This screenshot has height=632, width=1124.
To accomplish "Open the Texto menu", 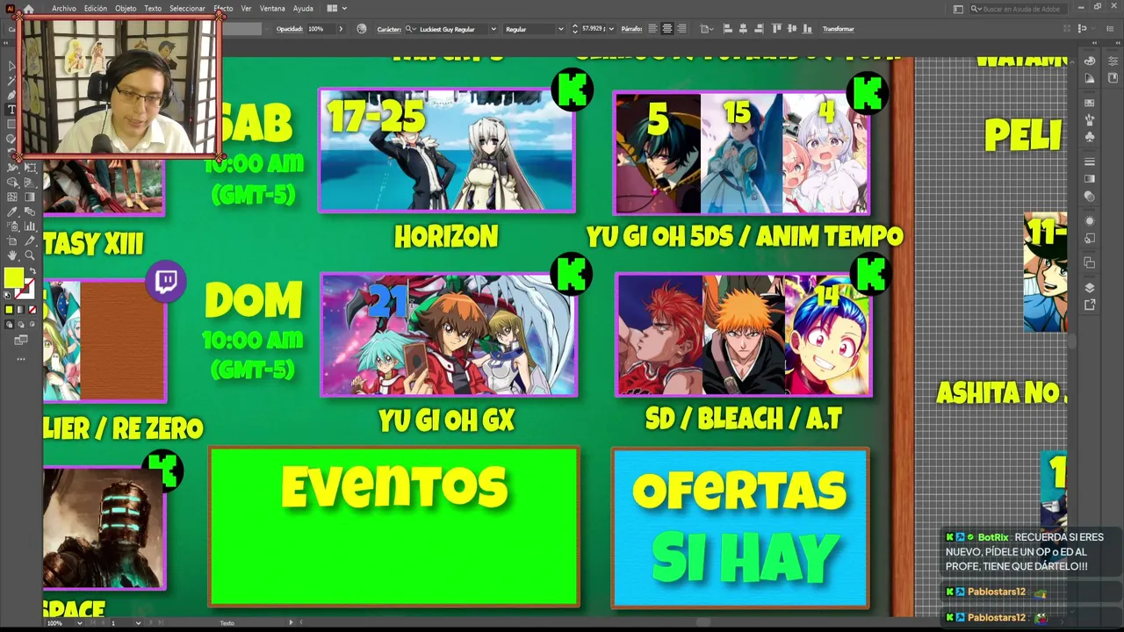I will point(153,8).
